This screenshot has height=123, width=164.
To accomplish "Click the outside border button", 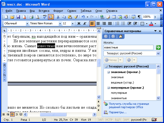I will [x=142, y=24].
